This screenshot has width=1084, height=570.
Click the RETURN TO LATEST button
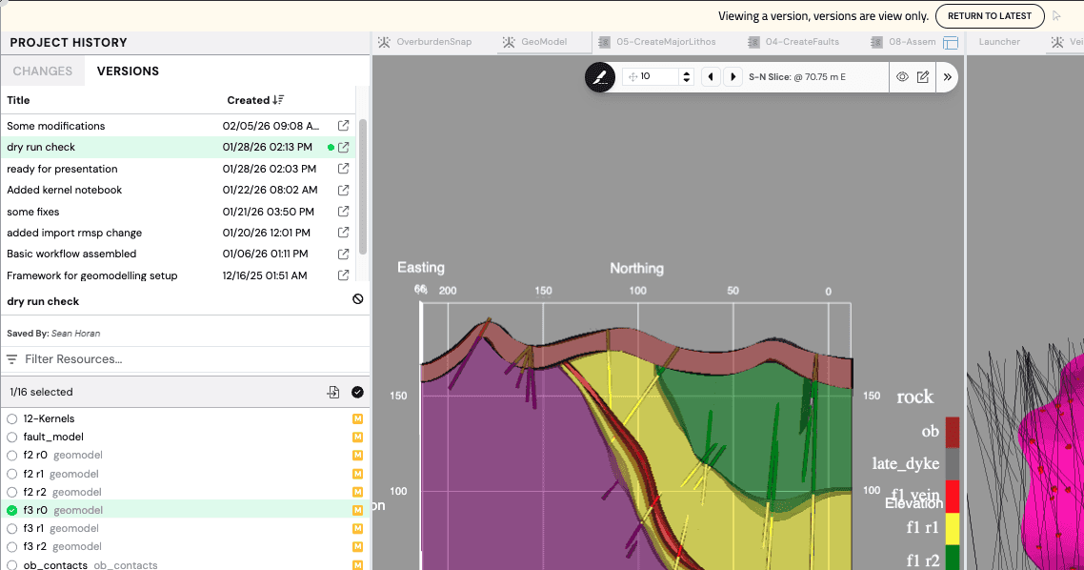coord(990,16)
